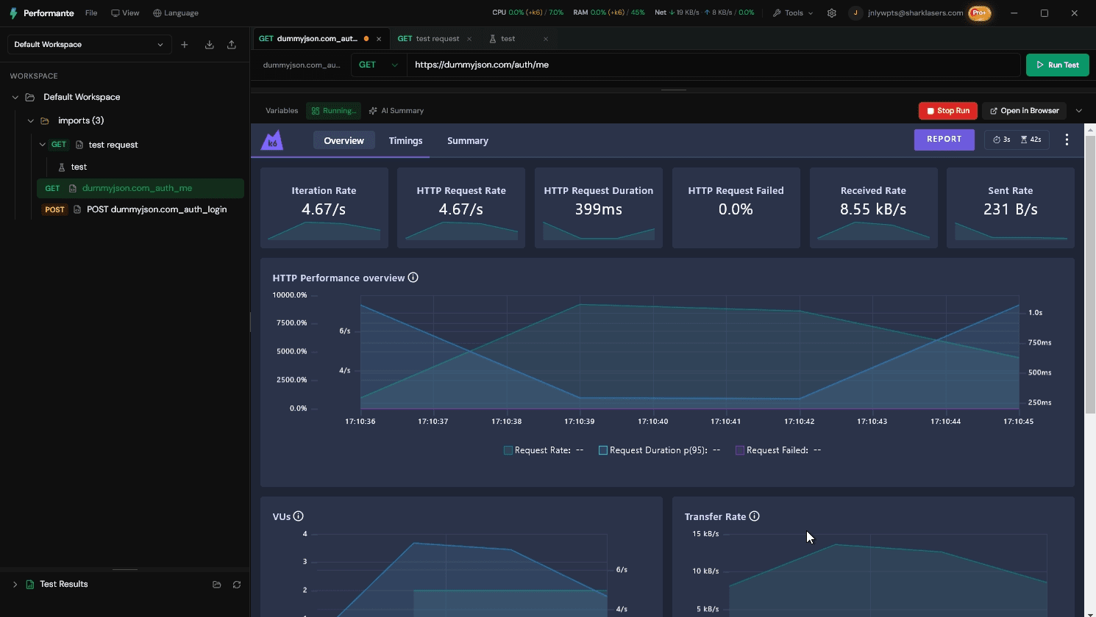The width and height of the screenshot is (1096, 617).
Task: Click the URL input field
Action: pyautogui.click(x=714, y=65)
